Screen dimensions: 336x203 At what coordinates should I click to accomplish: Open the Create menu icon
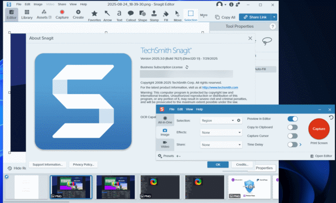(78, 15)
